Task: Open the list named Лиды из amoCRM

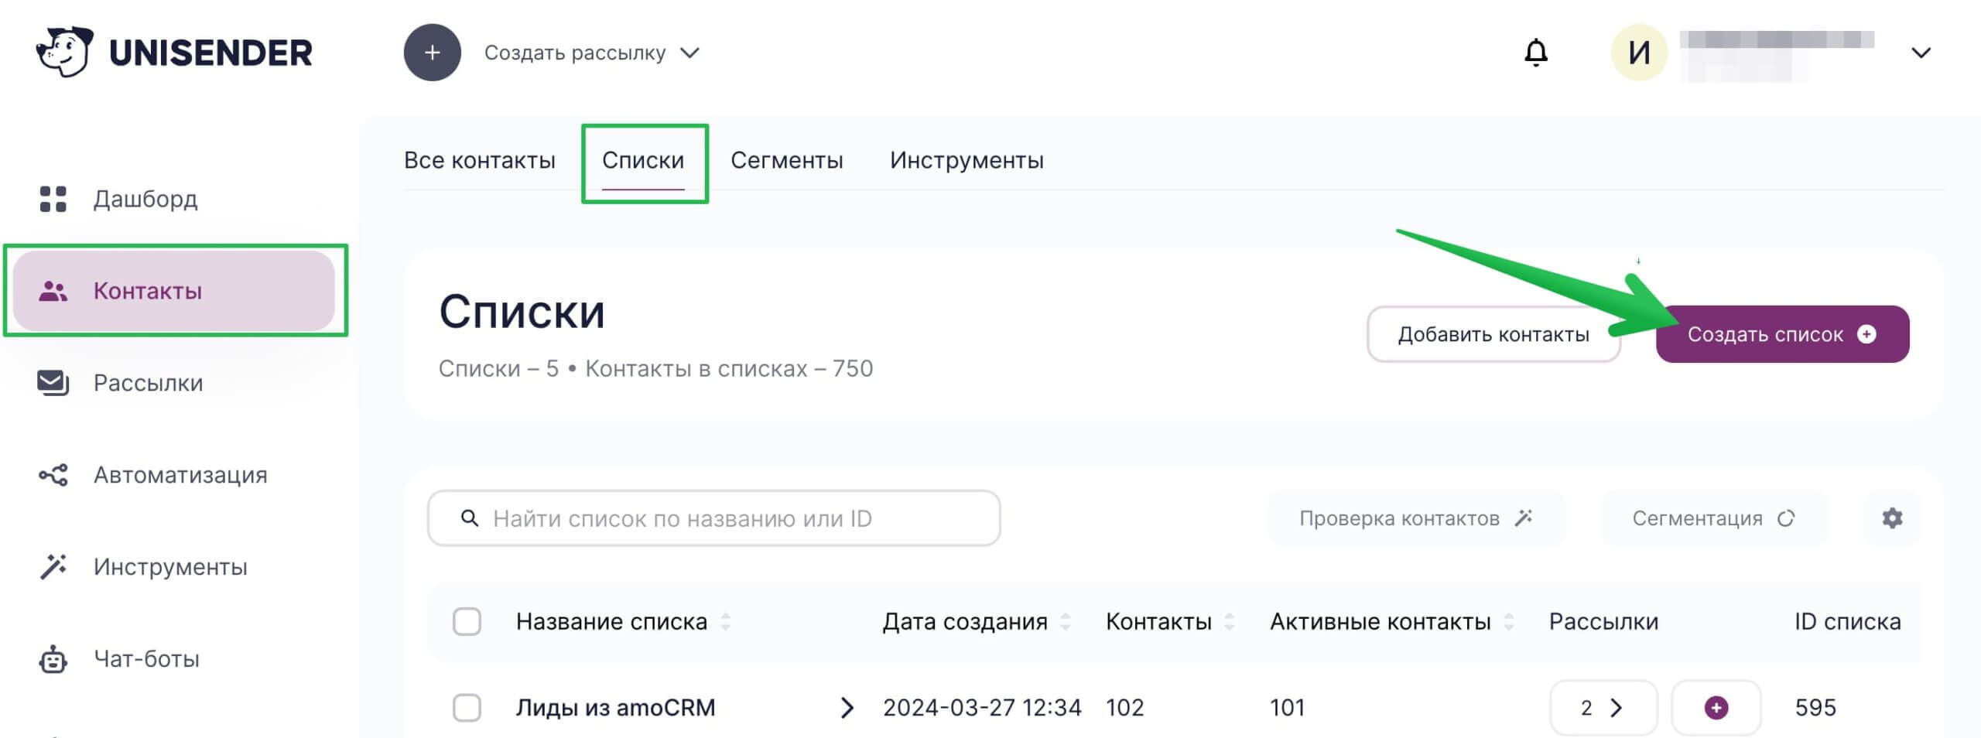Action: click(x=615, y=708)
